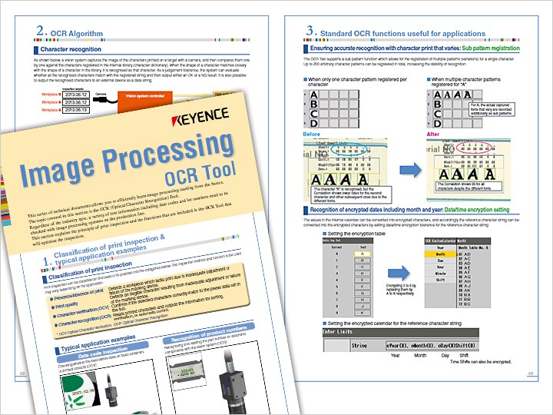Click the blue arrow between Before and After images
553x415 pixels.
click(410, 170)
